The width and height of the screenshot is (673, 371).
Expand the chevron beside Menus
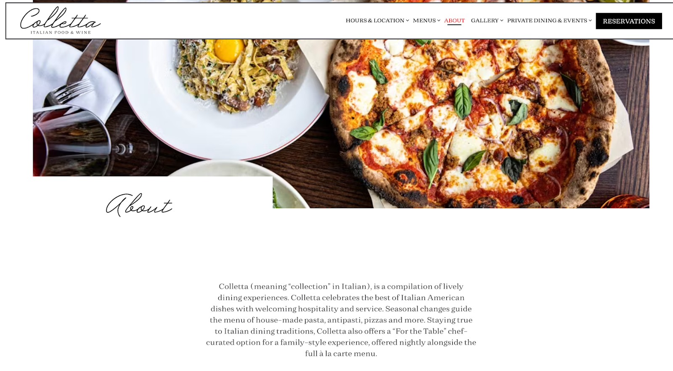coord(439,21)
